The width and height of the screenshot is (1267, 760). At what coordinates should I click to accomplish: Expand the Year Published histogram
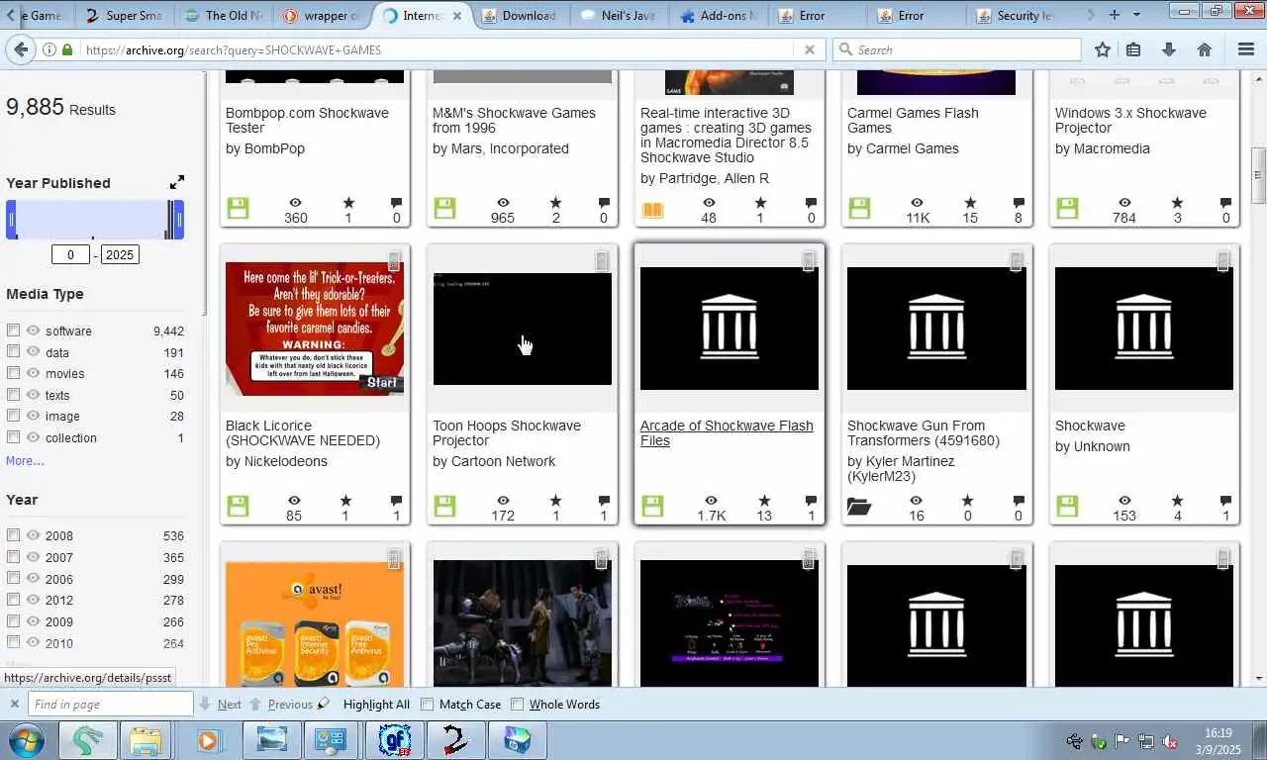[176, 182]
